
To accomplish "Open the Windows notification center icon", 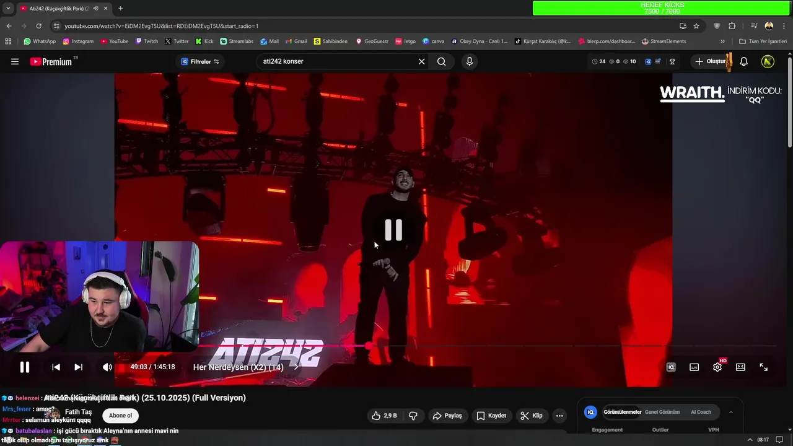I will pos(779,440).
